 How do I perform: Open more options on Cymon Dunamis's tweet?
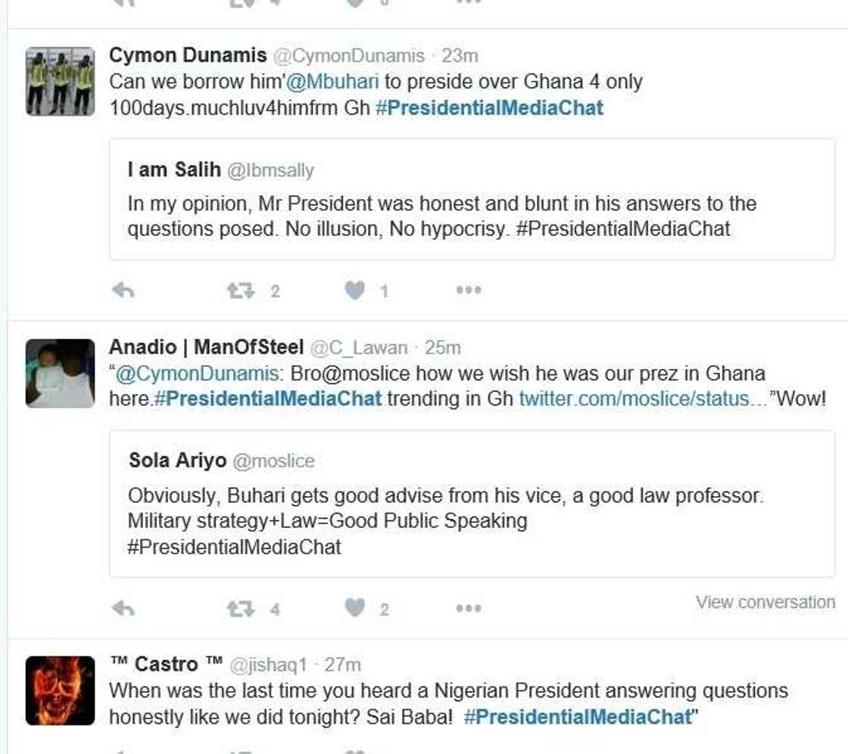tap(469, 290)
